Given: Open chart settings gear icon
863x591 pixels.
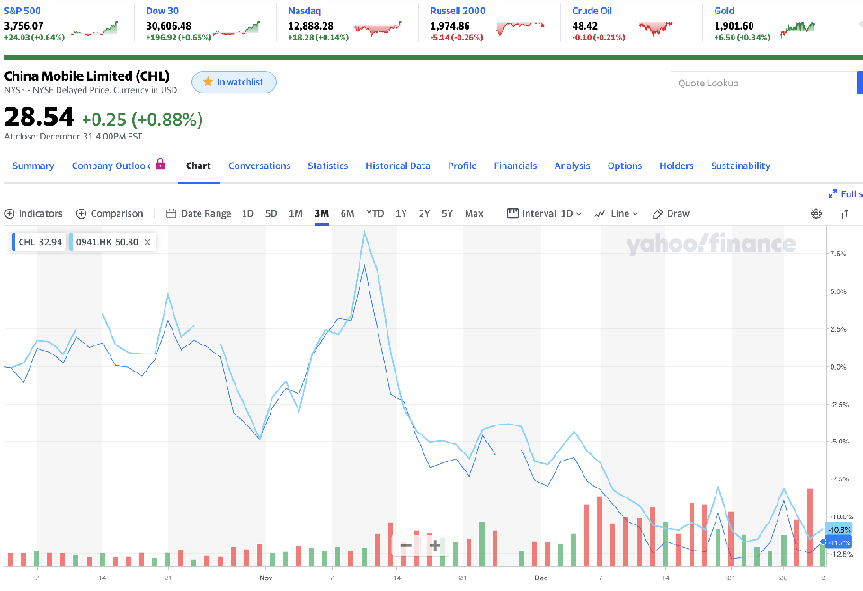Looking at the screenshot, I should (x=816, y=214).
